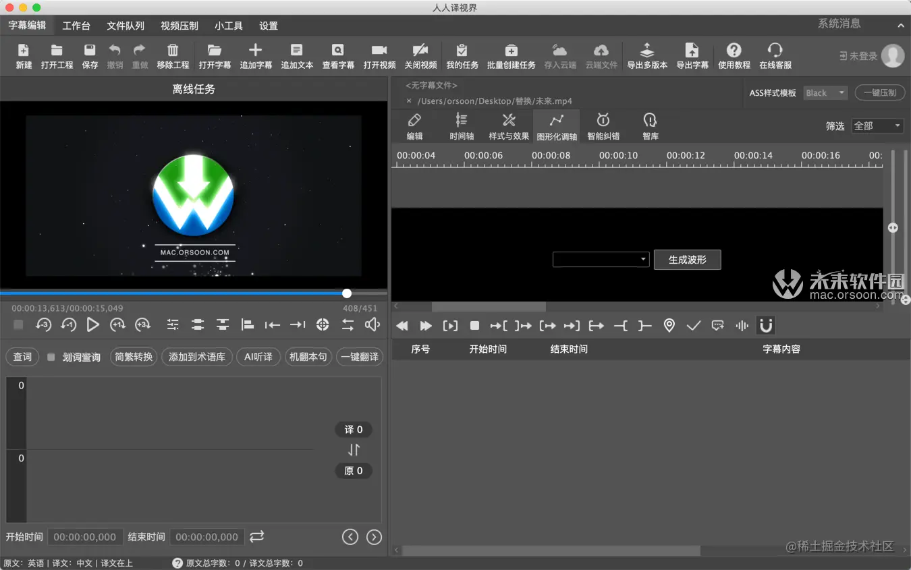
Task: Export subtitles with 导出字幕
Action: 692,56
